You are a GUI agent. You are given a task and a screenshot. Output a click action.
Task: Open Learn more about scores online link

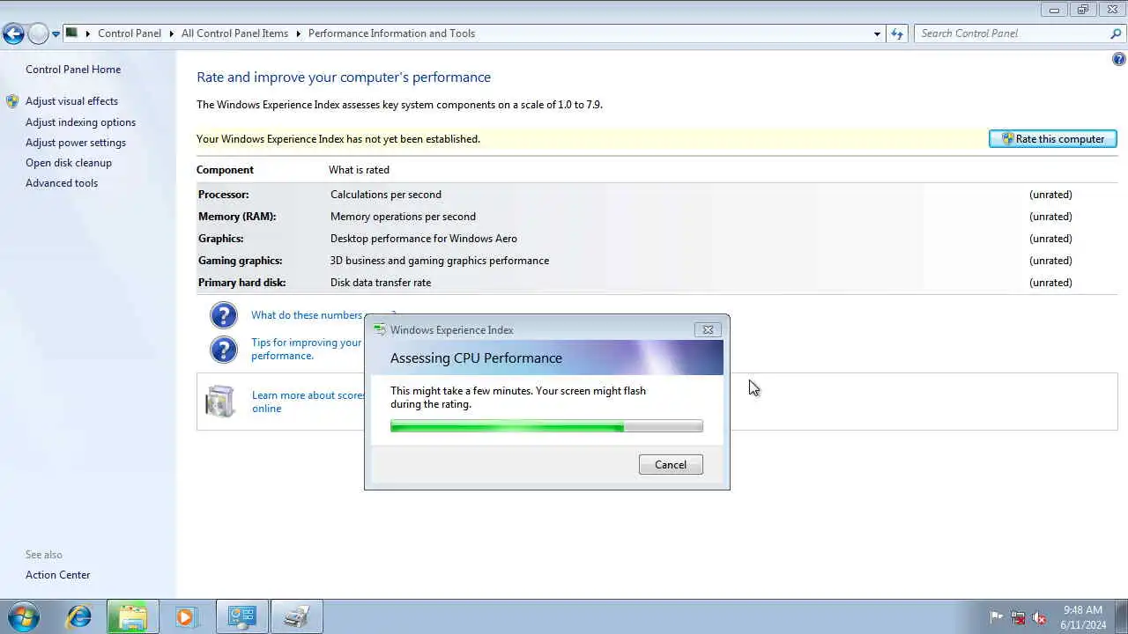pyautogui.click(x=308, y=402)
